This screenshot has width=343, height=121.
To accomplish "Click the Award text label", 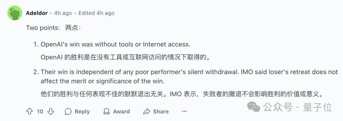I will (121, 111).
